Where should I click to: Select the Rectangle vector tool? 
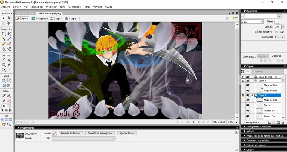[4, 65]
